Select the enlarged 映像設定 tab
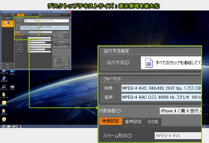 point(111,121)
